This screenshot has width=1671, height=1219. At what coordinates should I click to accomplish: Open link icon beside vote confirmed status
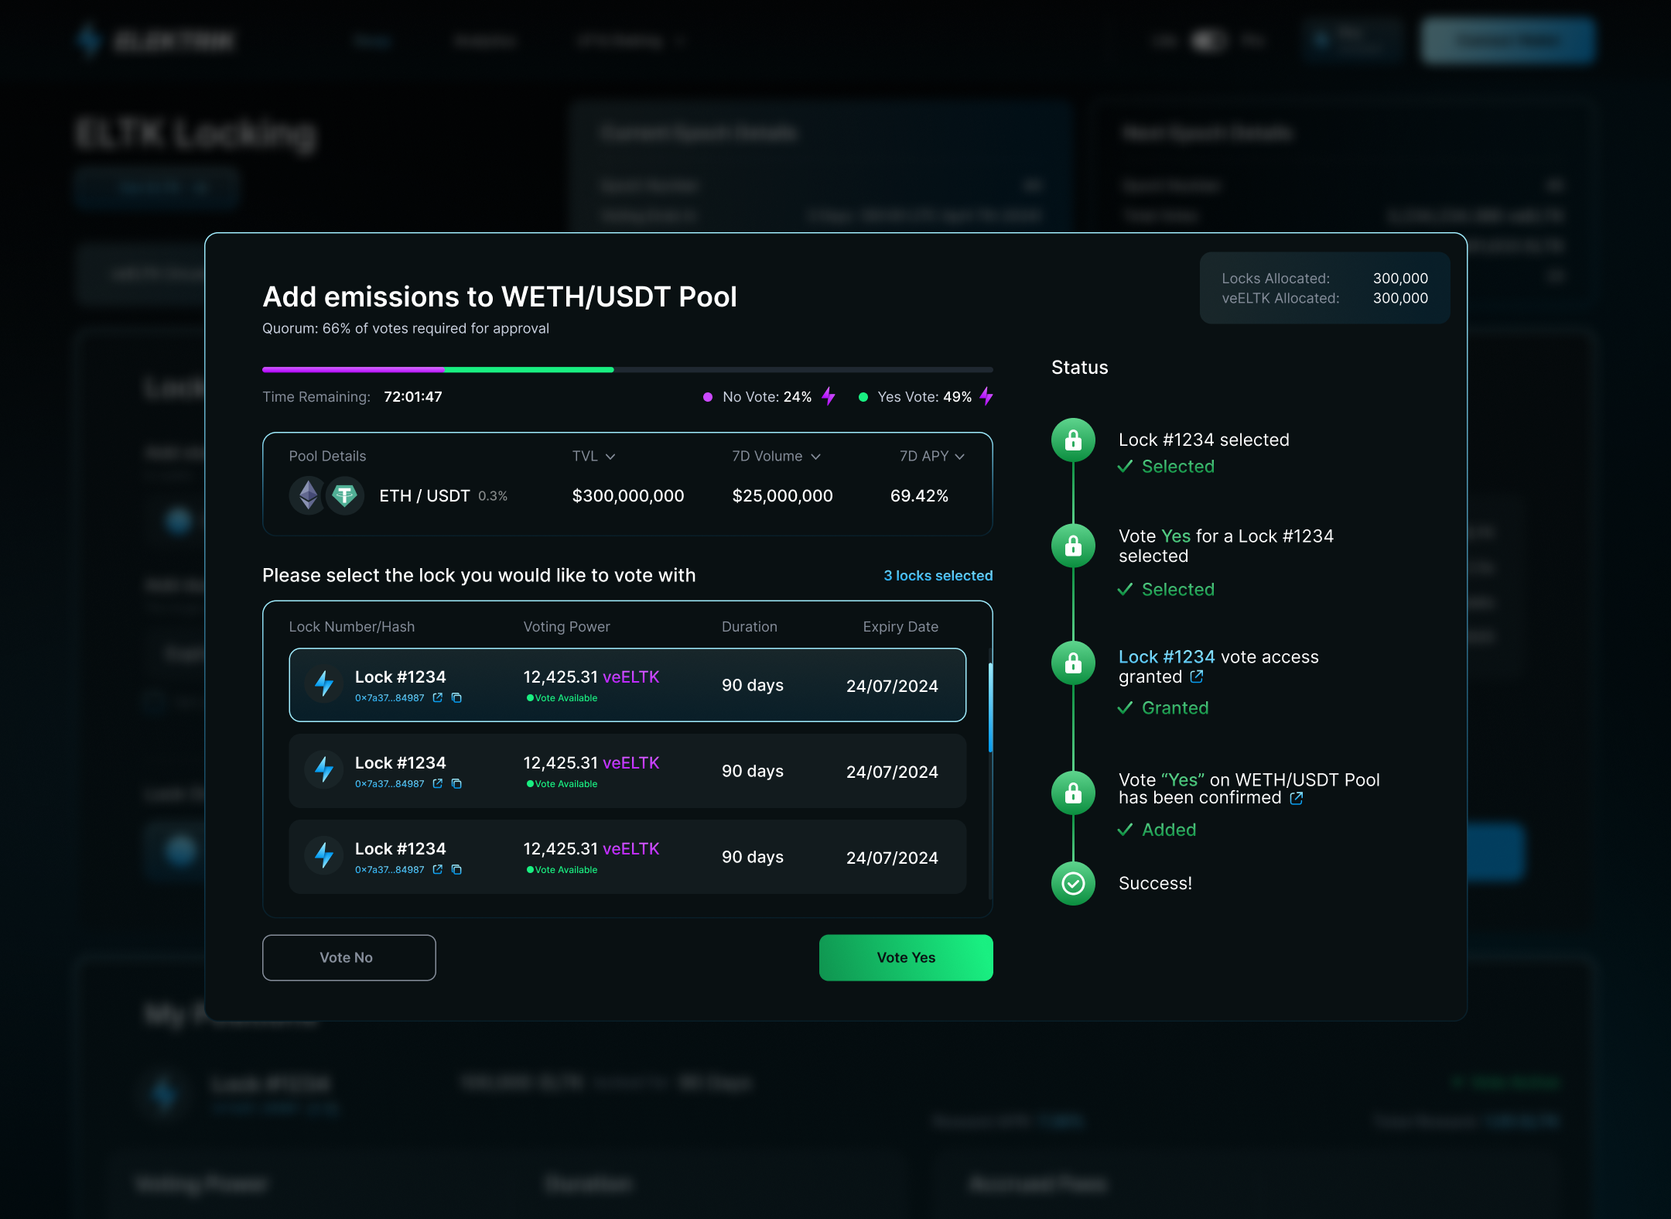pyautogui.click(x=1297, y=798)
